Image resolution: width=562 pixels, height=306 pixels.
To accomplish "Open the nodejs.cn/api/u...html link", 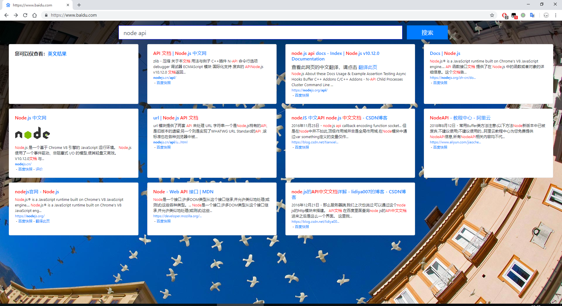I will coord(170,142).
